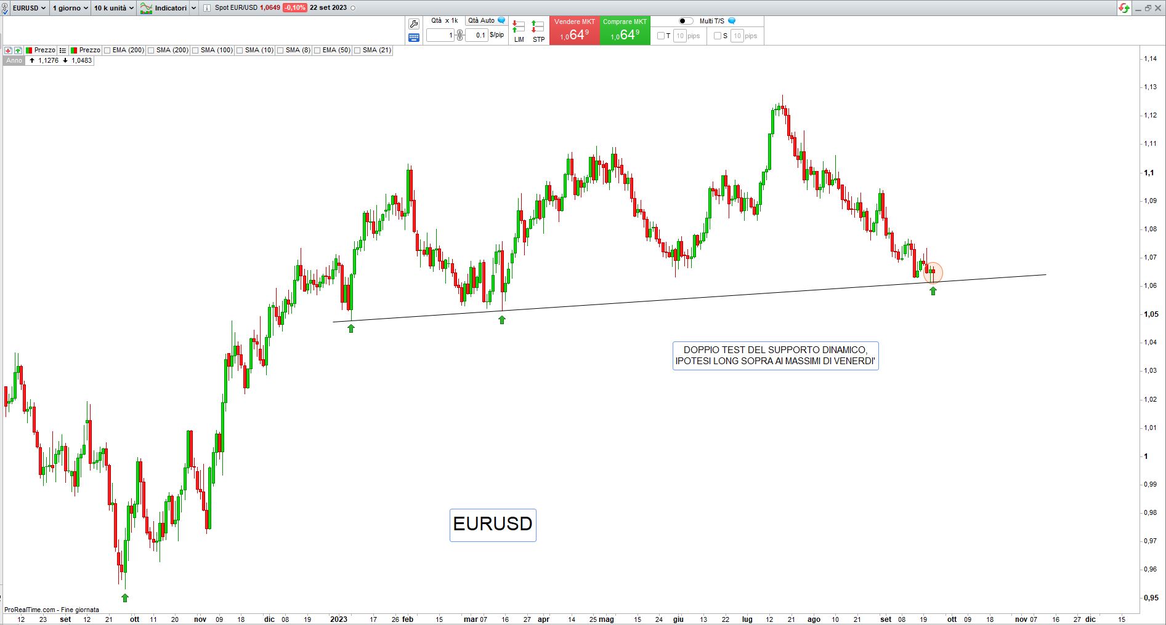This screenshot has height=625, width=1166.
Task: Click the blue keyboard shortcuts icon
Action: pos(414,38)
